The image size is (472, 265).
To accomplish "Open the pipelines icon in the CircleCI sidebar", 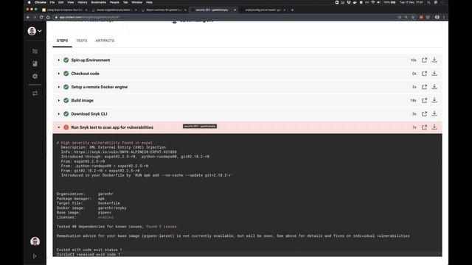I will (x=35, y=52).
